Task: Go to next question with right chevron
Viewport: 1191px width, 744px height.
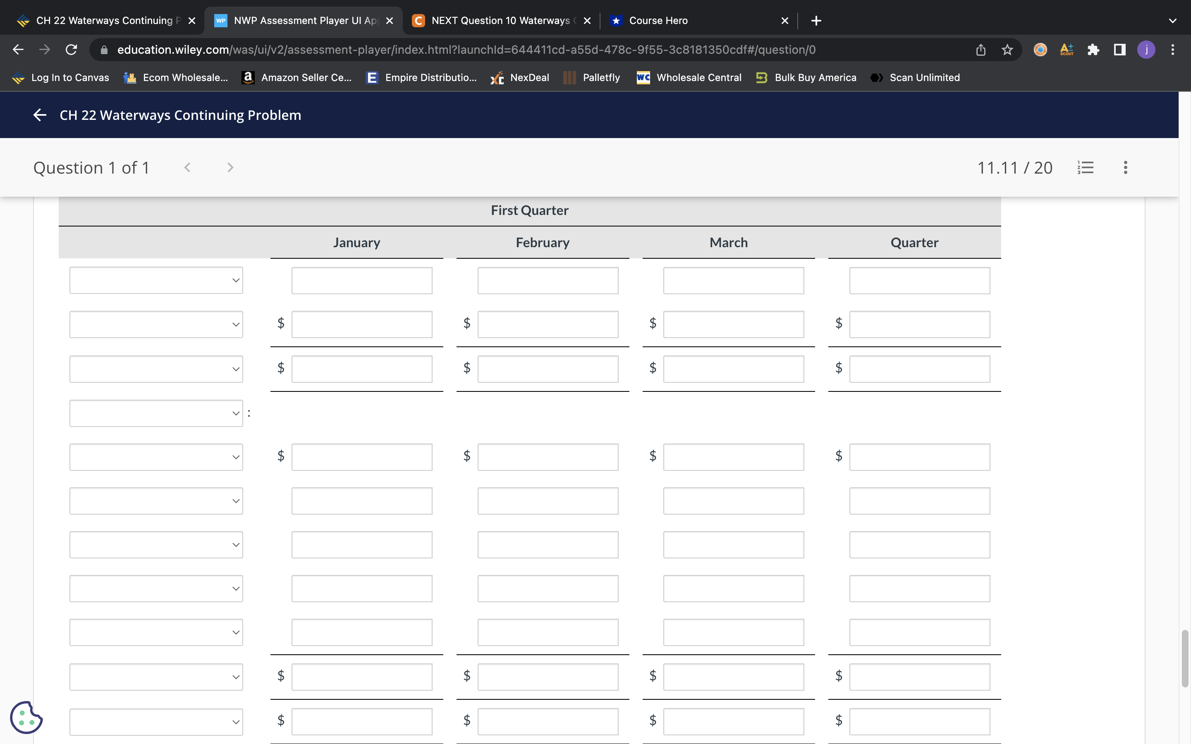Action: (230, 168)
